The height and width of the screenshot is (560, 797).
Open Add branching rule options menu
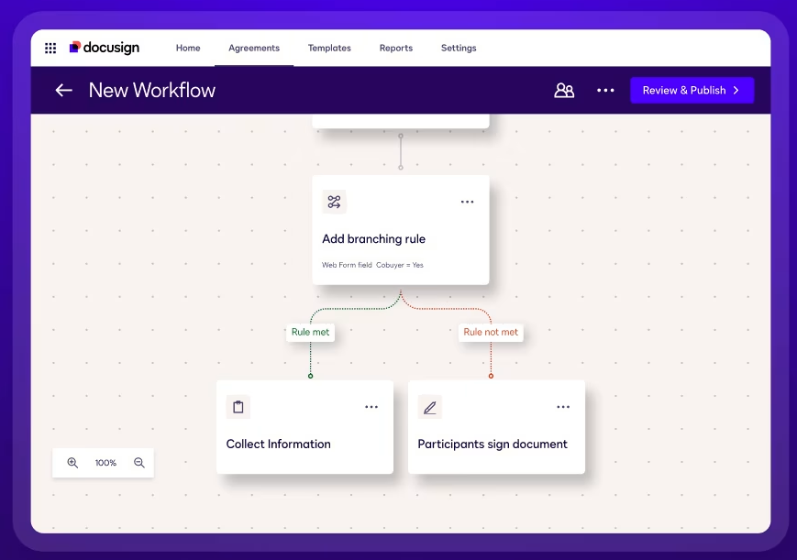pyautogui.click(x=467, y=202)
